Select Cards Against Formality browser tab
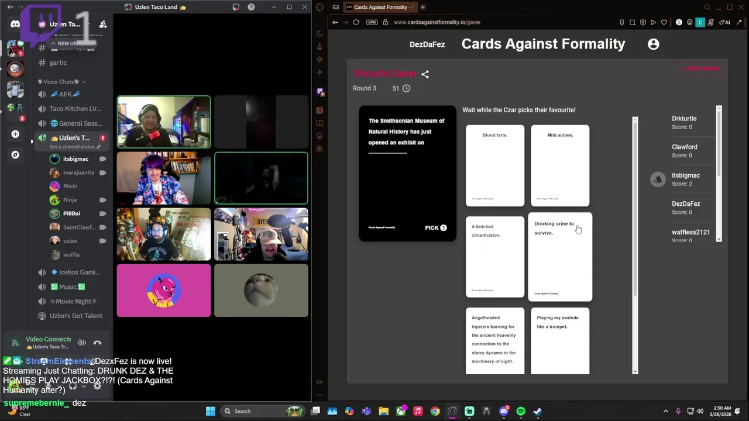 [x=379, y=7]
